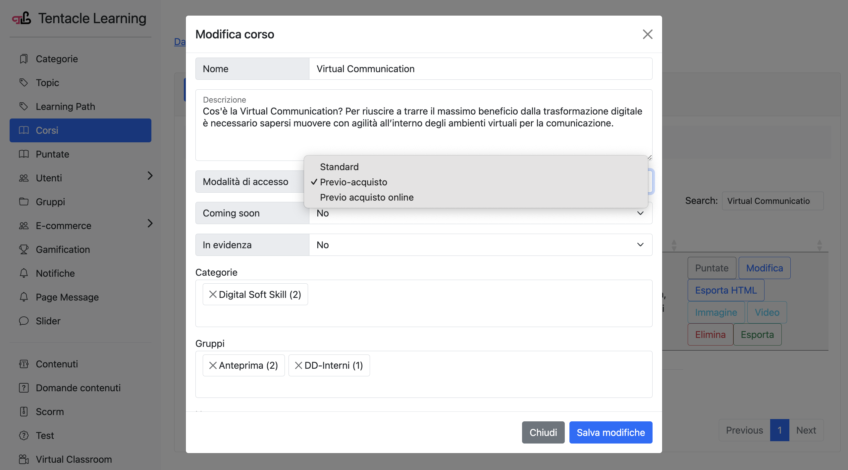Expand the Utenti submenu chevron
Screen dimensions: 848x470
pyautogui.click(x=150, y=176)
